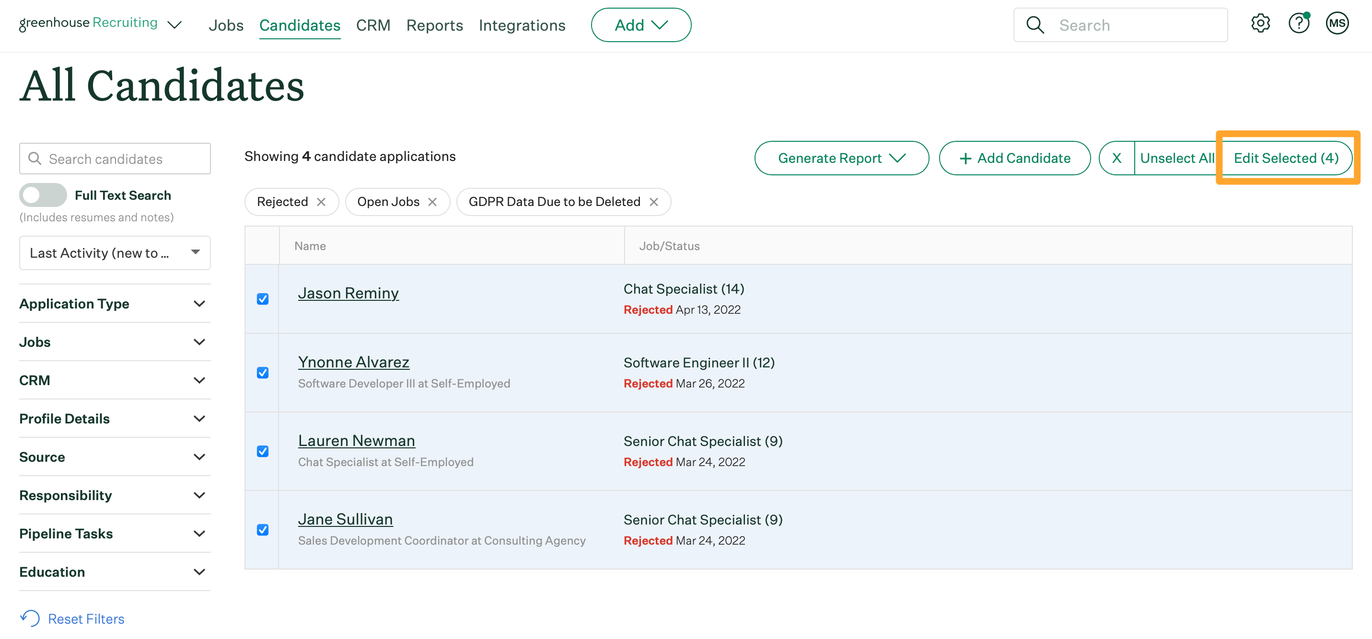Uncheck Lauren Newman's checkbox
This screenshot has width=1372, height=639.
tap(263, 451)
